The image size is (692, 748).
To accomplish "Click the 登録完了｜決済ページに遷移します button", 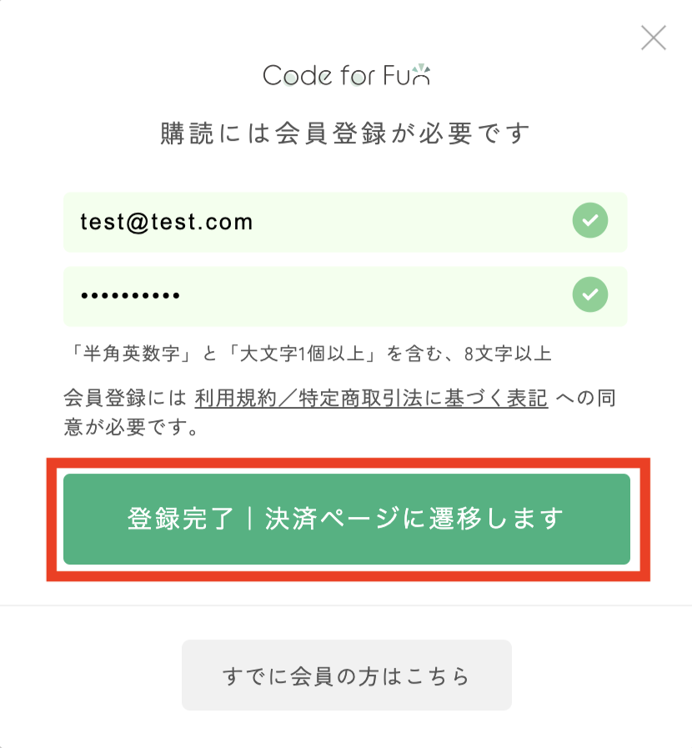I will (347, 519).
